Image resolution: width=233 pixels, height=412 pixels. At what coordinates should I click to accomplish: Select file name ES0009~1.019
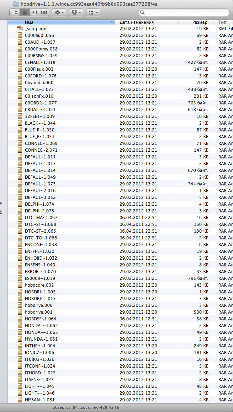coord(40,278)
